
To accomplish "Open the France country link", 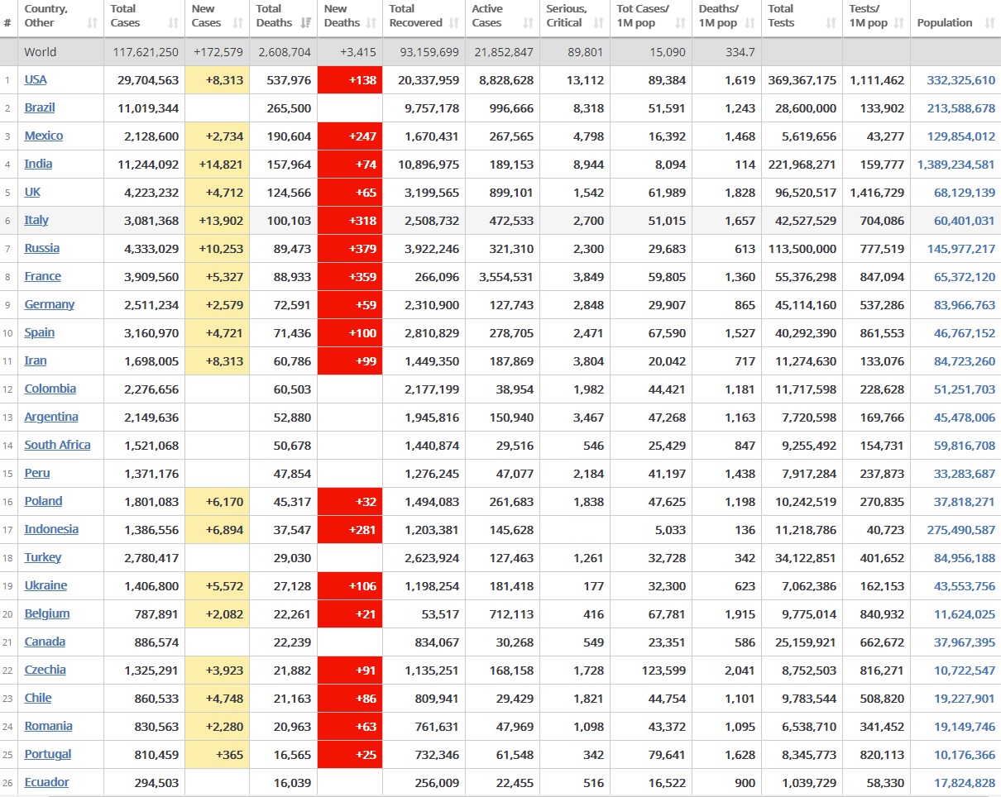I will (42, 277).
